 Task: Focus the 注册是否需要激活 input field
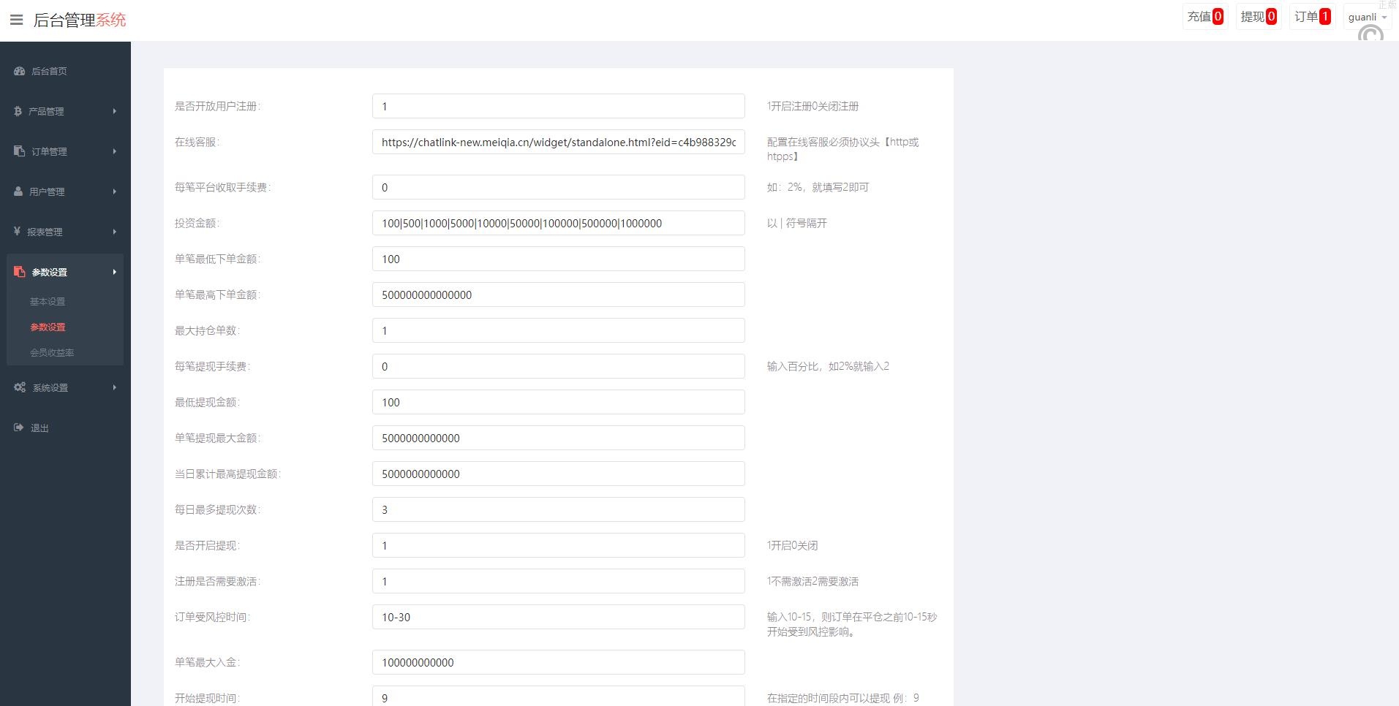[x=558, y=581]
